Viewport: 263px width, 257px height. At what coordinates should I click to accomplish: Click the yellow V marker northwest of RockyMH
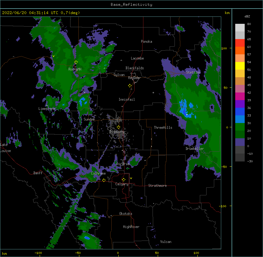coord(53,56)
